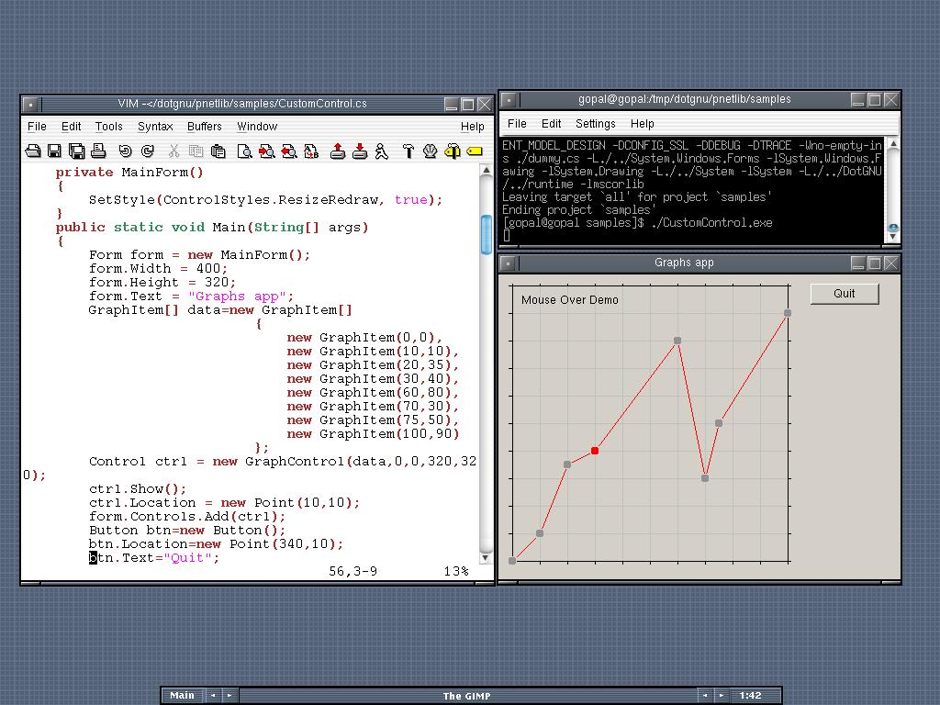
Task: Click the Print icon in Vim toolbar
Action: click(99, 151)
